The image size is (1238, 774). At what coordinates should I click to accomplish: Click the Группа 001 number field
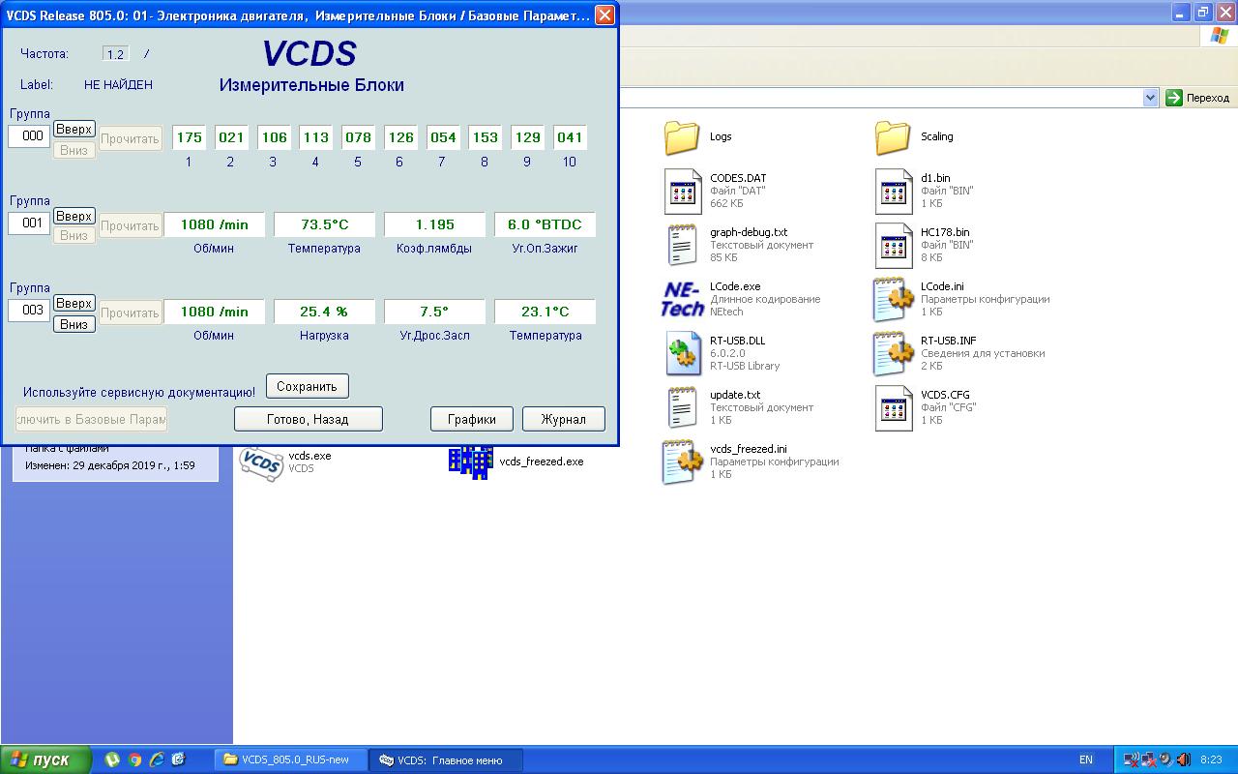(x=29, y=223)
